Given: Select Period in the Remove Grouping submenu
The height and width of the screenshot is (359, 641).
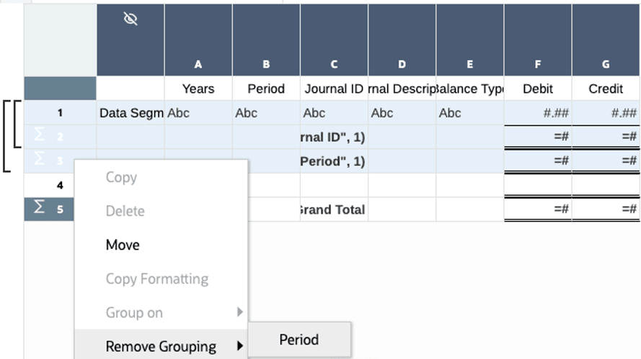Looking at the screenshot, I should (x=299, y=340).
